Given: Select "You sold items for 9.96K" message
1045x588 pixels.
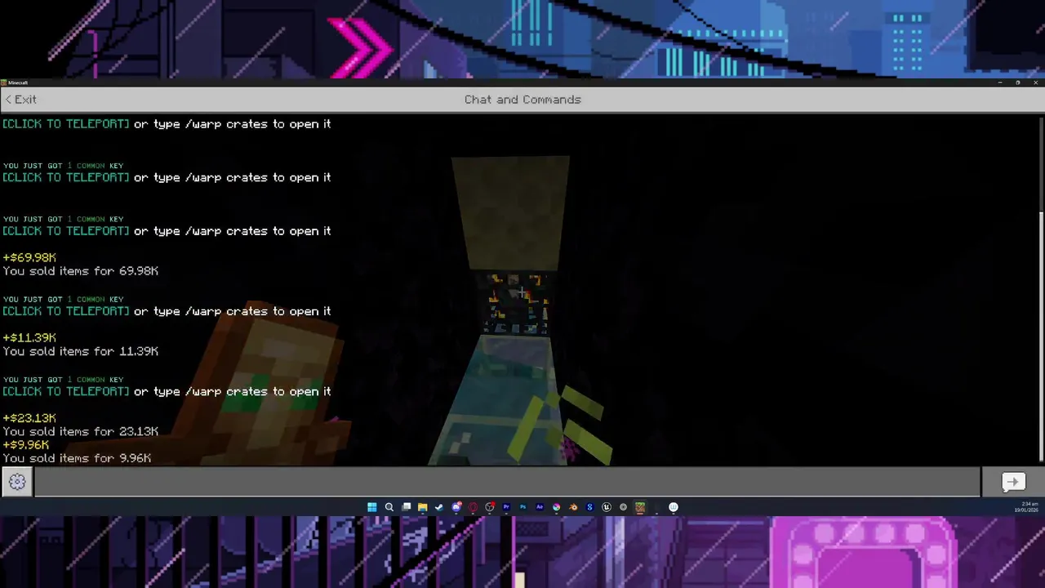Looking at the screenshot, I should (77, 458).
